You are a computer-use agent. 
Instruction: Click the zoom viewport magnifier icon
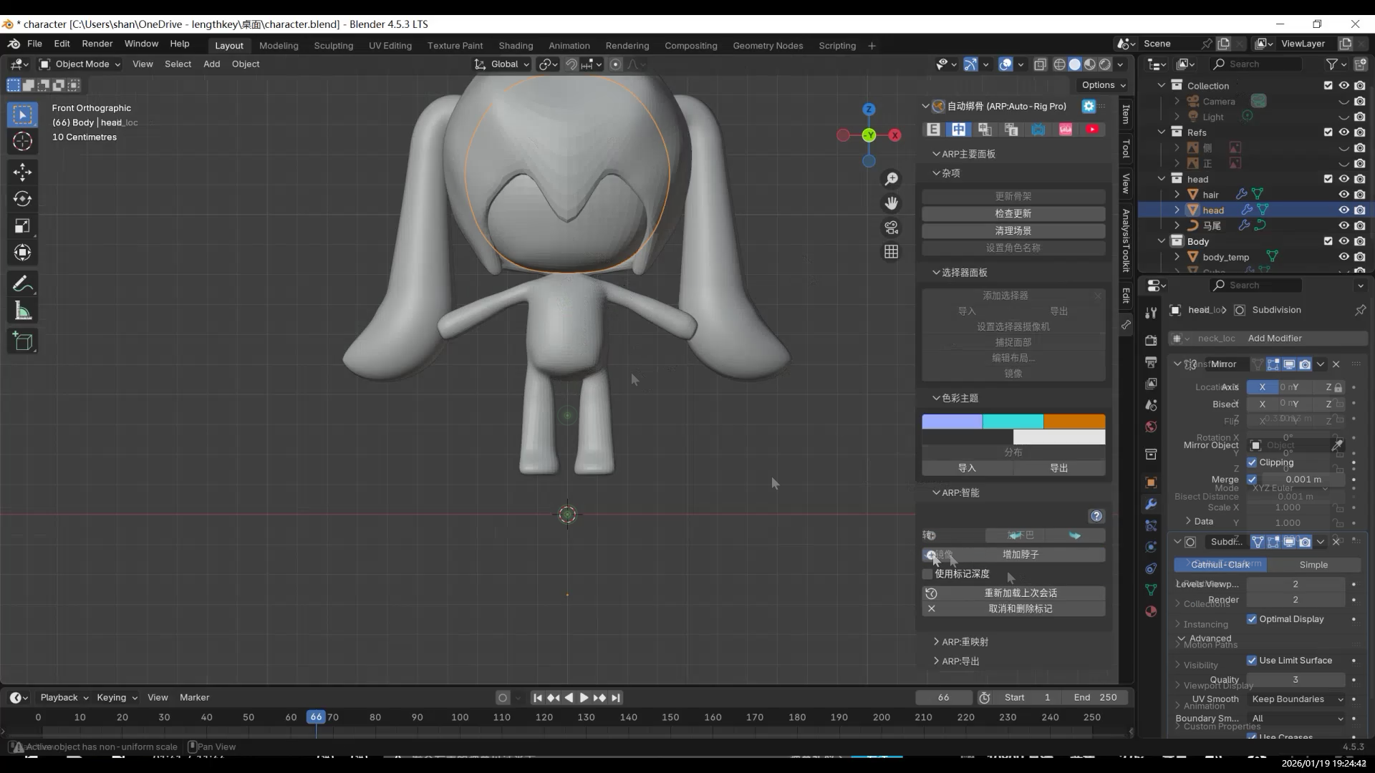[891, 179]
